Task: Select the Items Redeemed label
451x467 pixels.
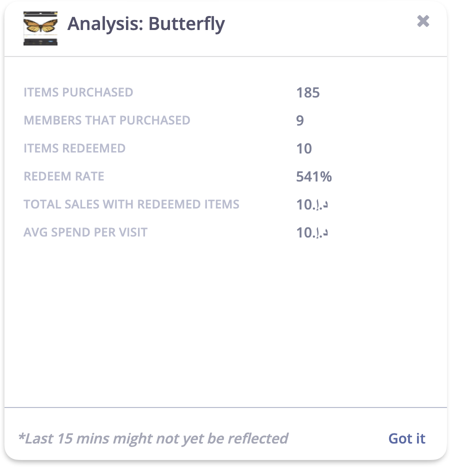Action: pyautogui.click(x=74, y=148)
